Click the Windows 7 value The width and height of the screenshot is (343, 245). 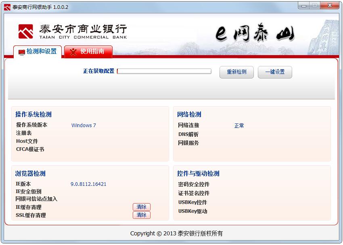(84, 126)
